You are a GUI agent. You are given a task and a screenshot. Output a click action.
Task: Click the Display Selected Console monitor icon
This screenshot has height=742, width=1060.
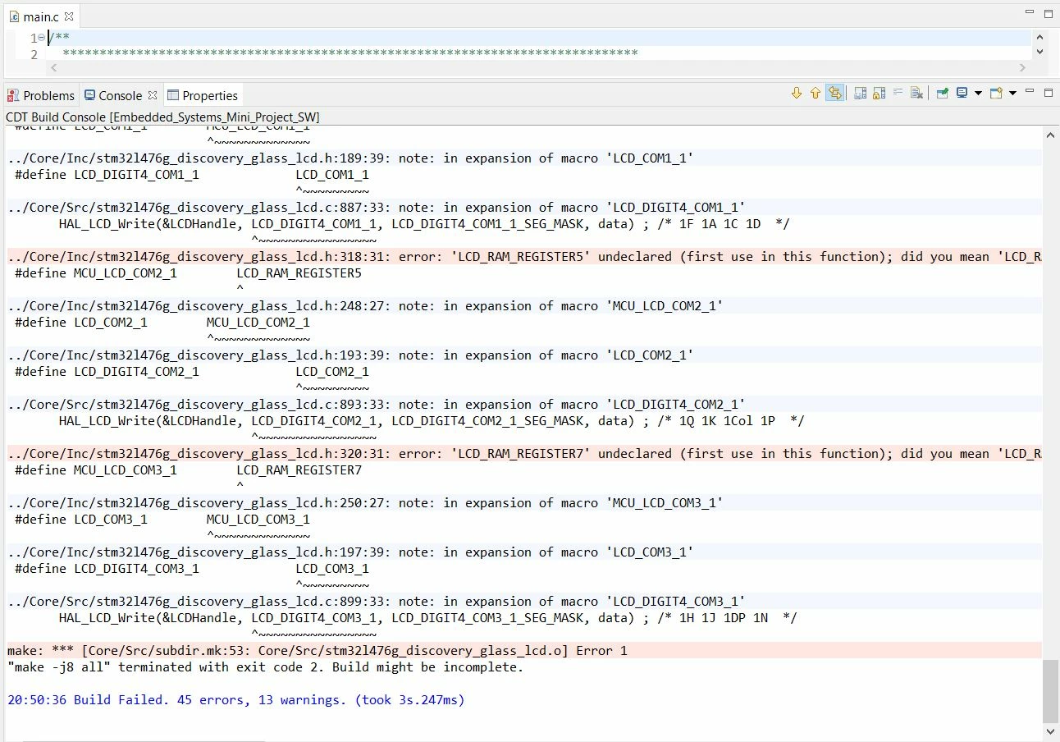click(962, 94)
